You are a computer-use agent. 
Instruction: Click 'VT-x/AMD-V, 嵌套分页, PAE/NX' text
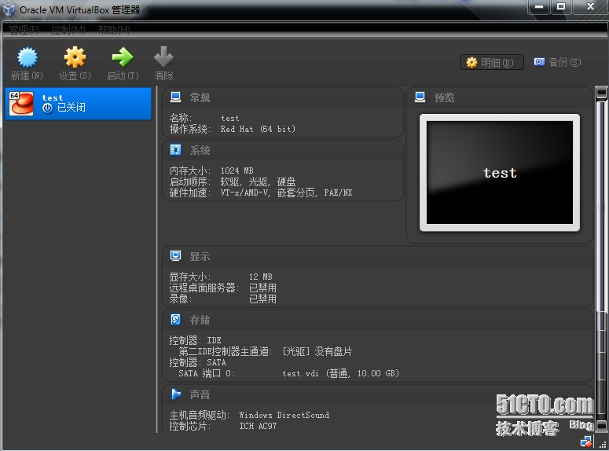coord(286,192)
